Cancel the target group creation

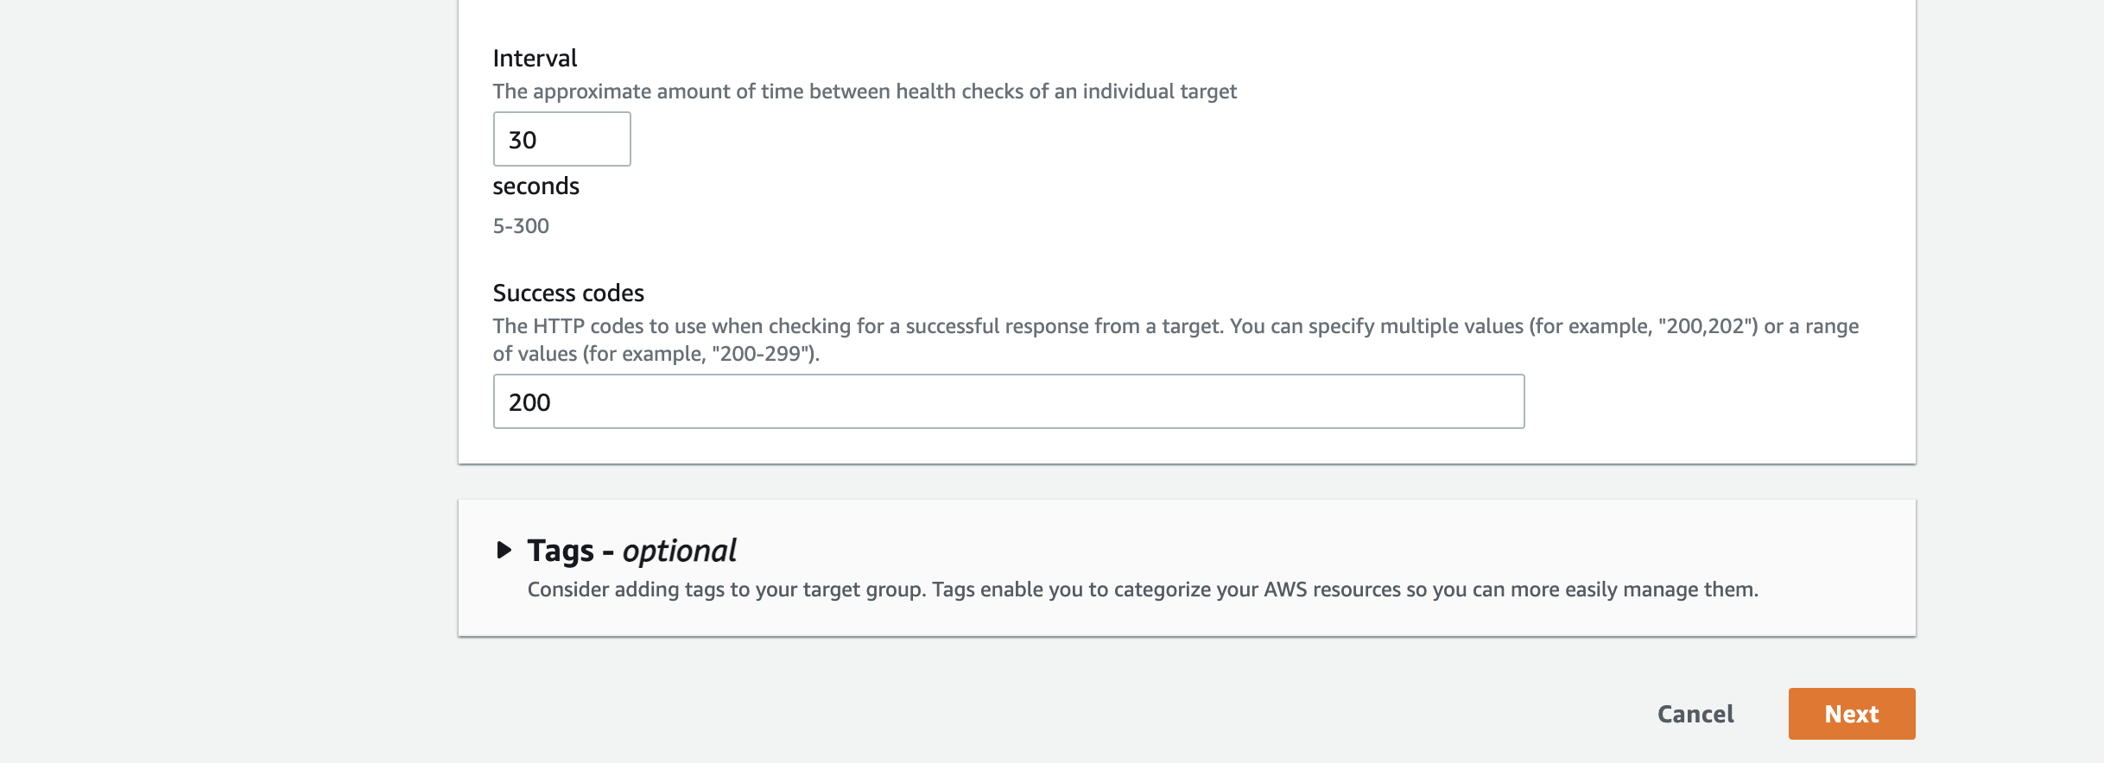[x=1695, y=714]
